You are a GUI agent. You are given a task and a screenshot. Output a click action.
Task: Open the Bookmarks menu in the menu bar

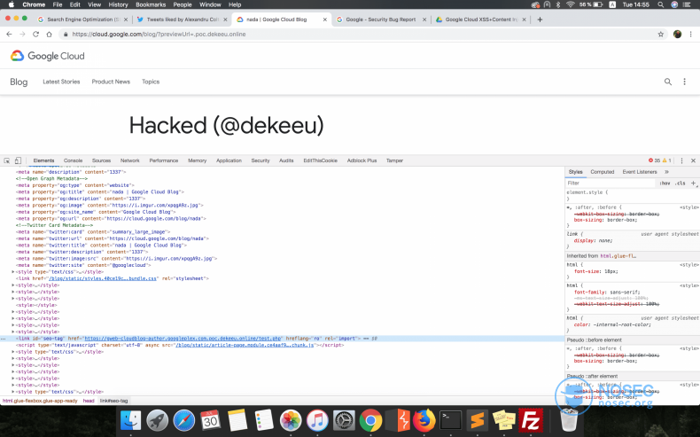[151, 4]
